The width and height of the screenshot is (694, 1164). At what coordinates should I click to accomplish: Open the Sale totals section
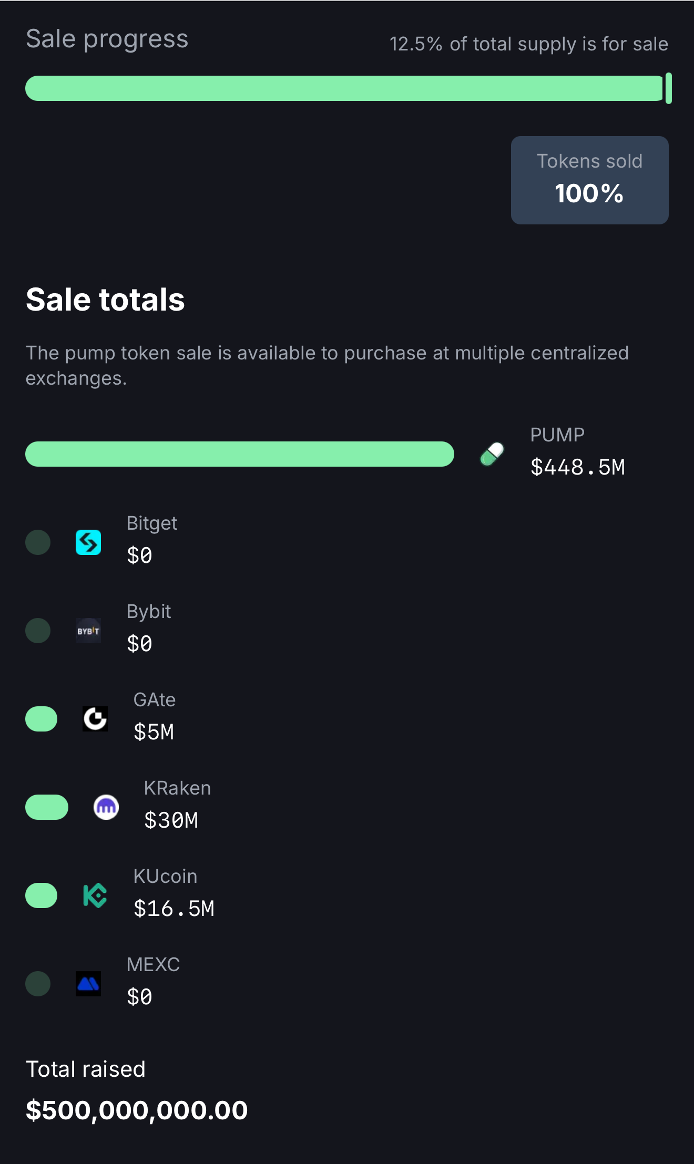(105, 300)
